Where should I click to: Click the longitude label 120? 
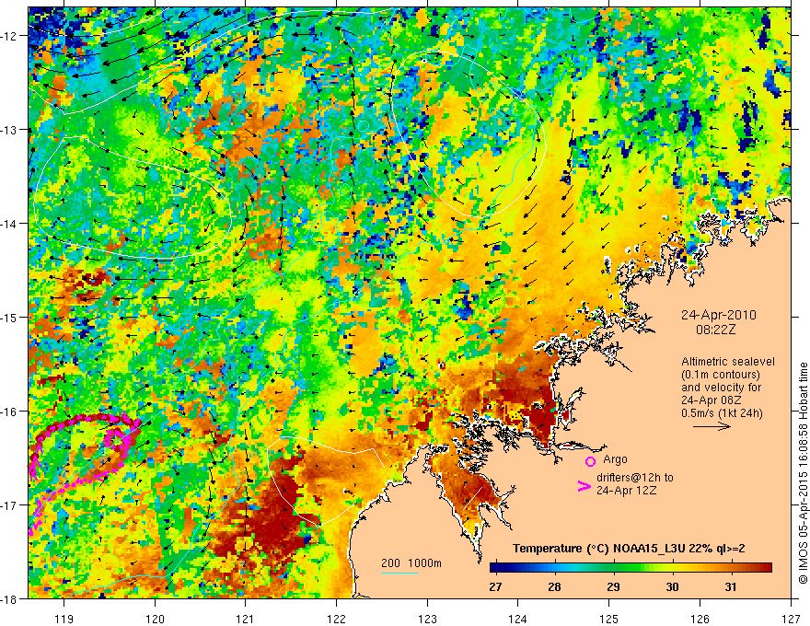click(155, 619)
